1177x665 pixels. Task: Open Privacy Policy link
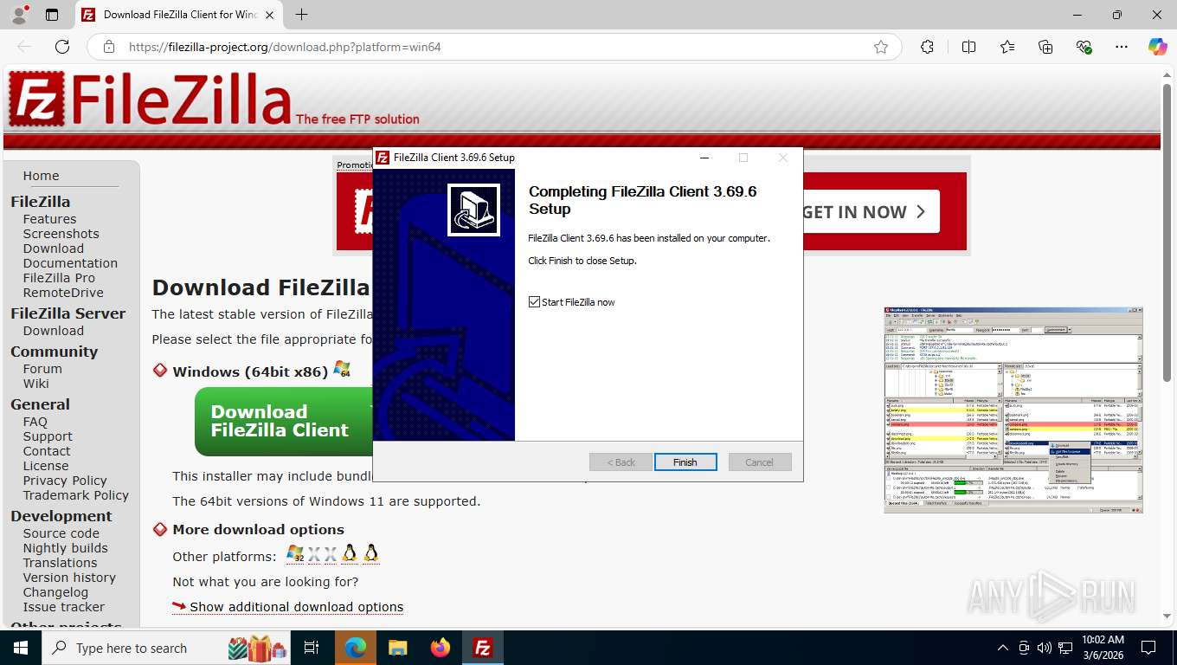click(65, 481)
